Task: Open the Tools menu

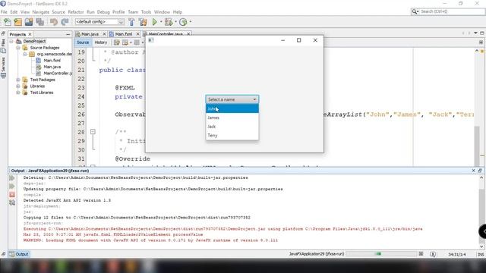Action: tap(146, 12)
